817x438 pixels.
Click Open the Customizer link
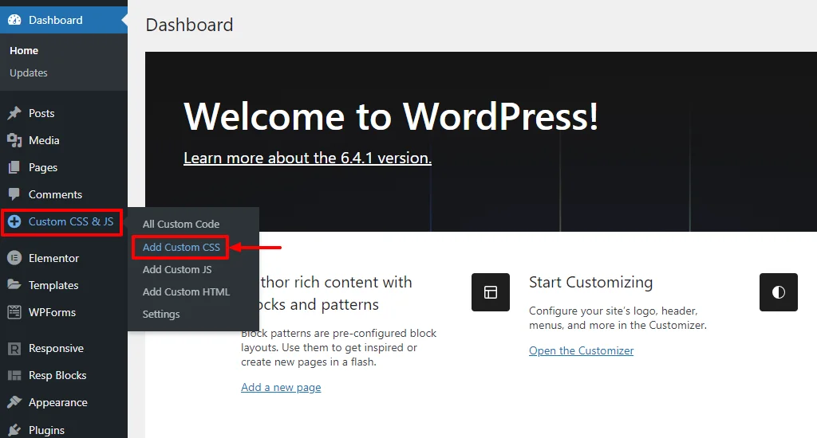pyautogui.click(x=581, y=350)
